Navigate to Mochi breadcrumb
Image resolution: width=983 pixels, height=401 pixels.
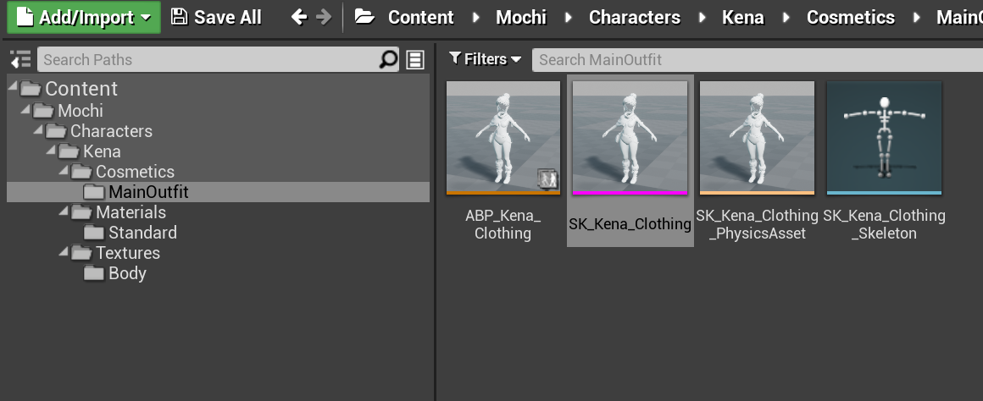click(521, 18)
